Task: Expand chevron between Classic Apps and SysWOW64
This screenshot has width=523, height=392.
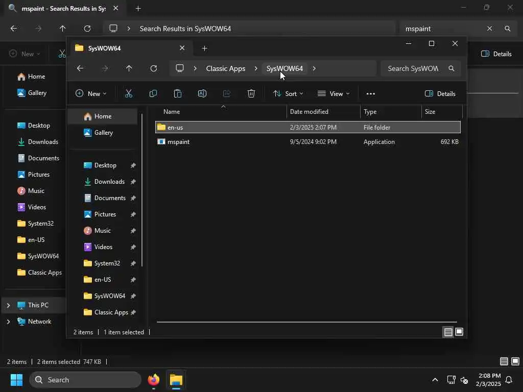Action: point(256,68)
